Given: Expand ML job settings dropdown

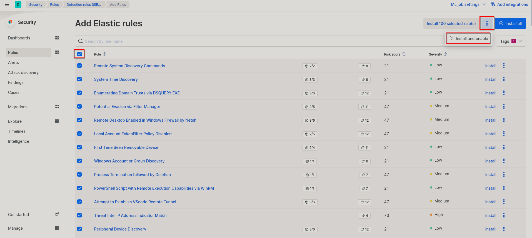Looking at the screenshot, I should coord(468,4).
